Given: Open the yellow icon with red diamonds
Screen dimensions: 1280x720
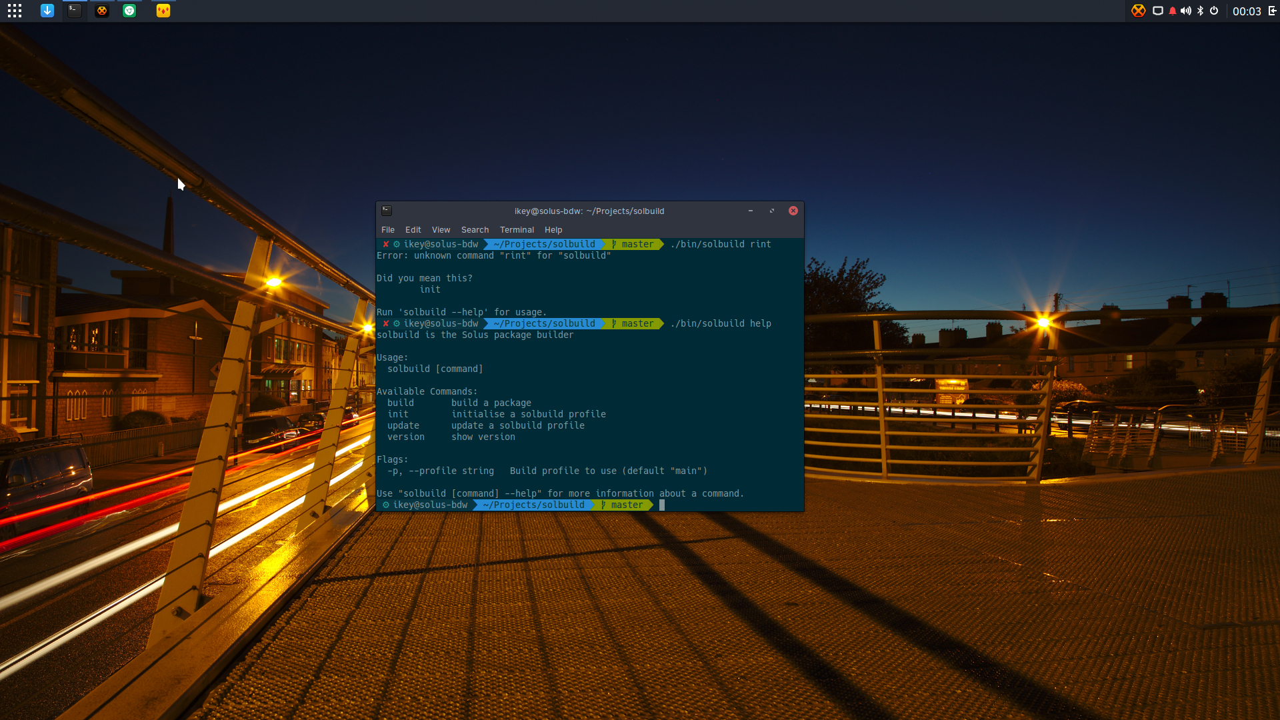Looking at the screenshot, I should pyautogui.click(x=163, y=11).
